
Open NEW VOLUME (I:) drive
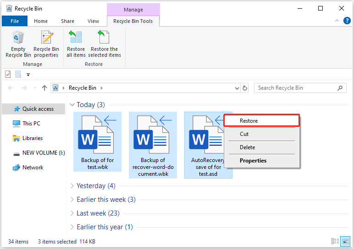pos(39,153)
